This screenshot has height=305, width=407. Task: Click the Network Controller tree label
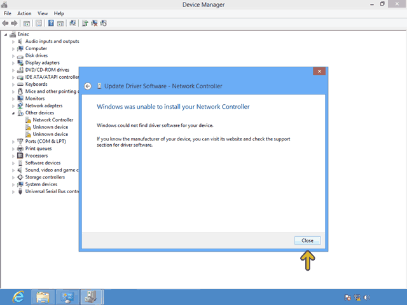pyautogui.click(x=53, y=120)
